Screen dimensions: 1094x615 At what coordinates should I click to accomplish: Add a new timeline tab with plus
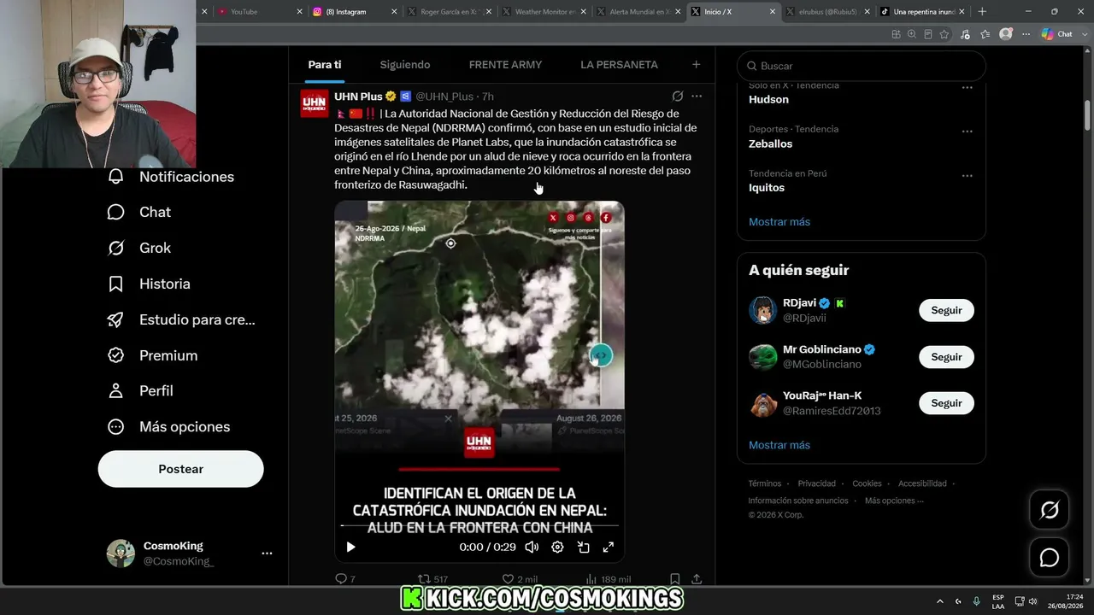tap(696, 65)
